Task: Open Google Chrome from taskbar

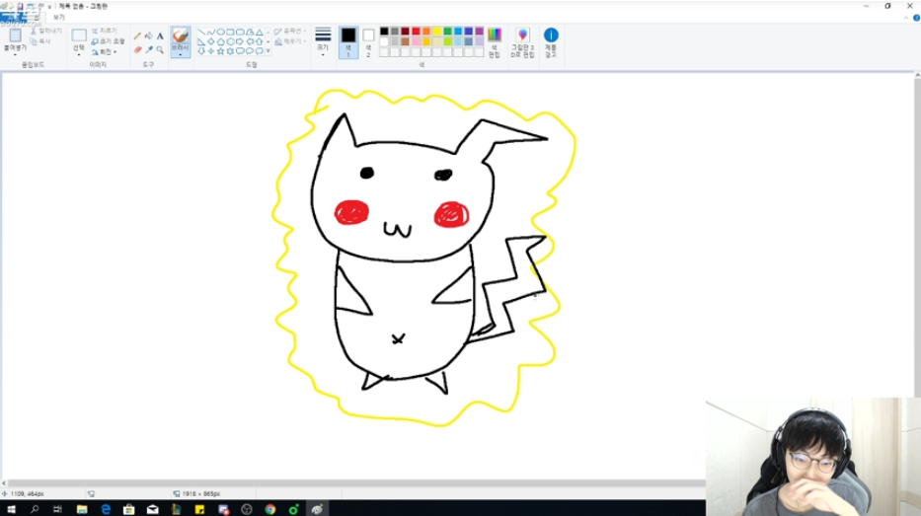Action: point(270,509)
